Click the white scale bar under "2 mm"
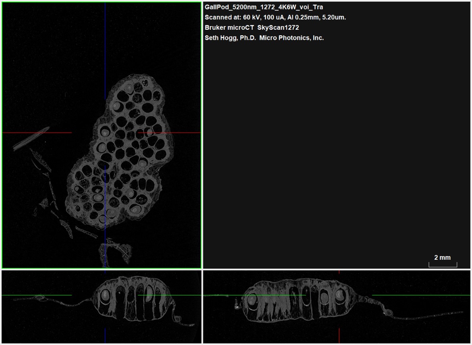472x345 pixels. click(x=443, y=266)
